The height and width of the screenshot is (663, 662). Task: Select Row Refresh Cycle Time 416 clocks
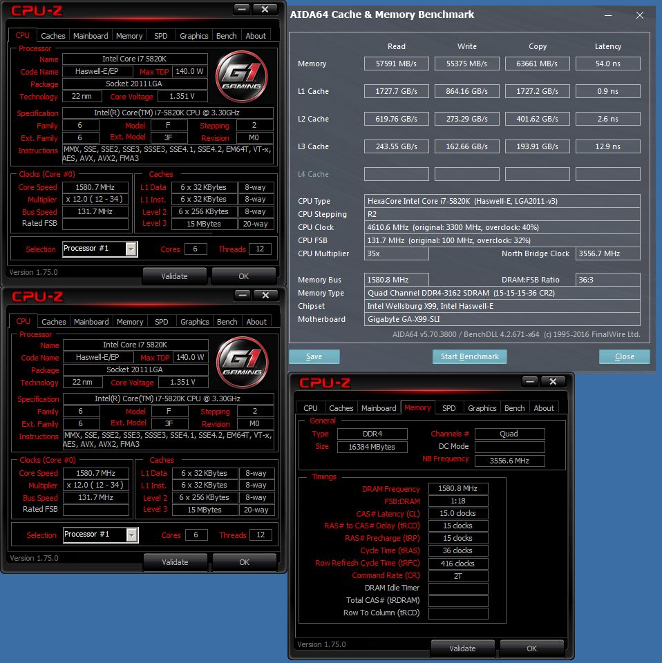click(458, 564)
